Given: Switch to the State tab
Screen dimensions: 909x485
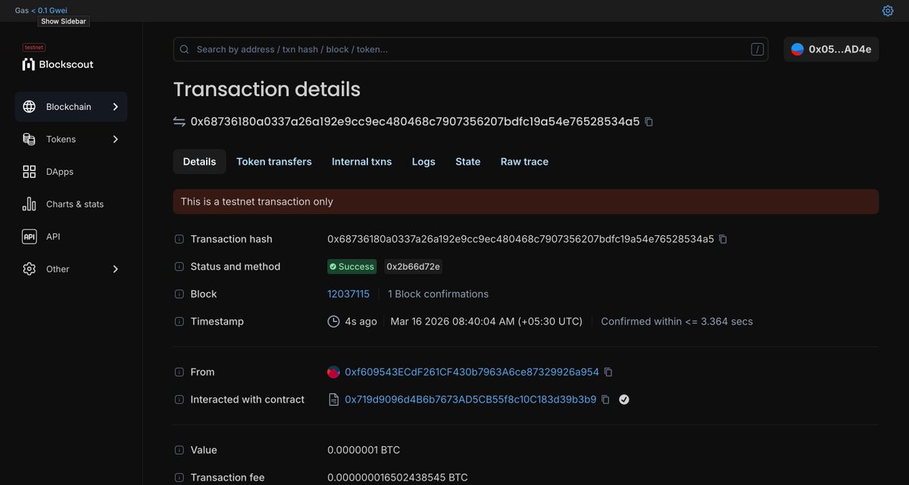Looking at the screenshot, I should click(x=468, y=162).
